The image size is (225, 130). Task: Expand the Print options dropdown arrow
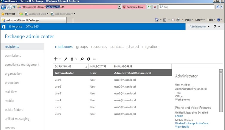[x=182, y=20]
